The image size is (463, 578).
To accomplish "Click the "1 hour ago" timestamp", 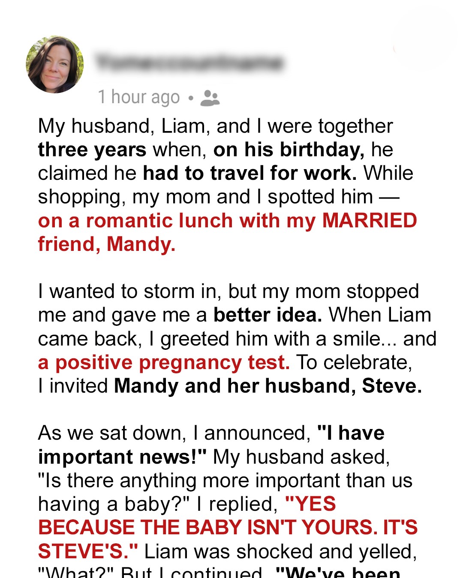I will pos(139,97).
